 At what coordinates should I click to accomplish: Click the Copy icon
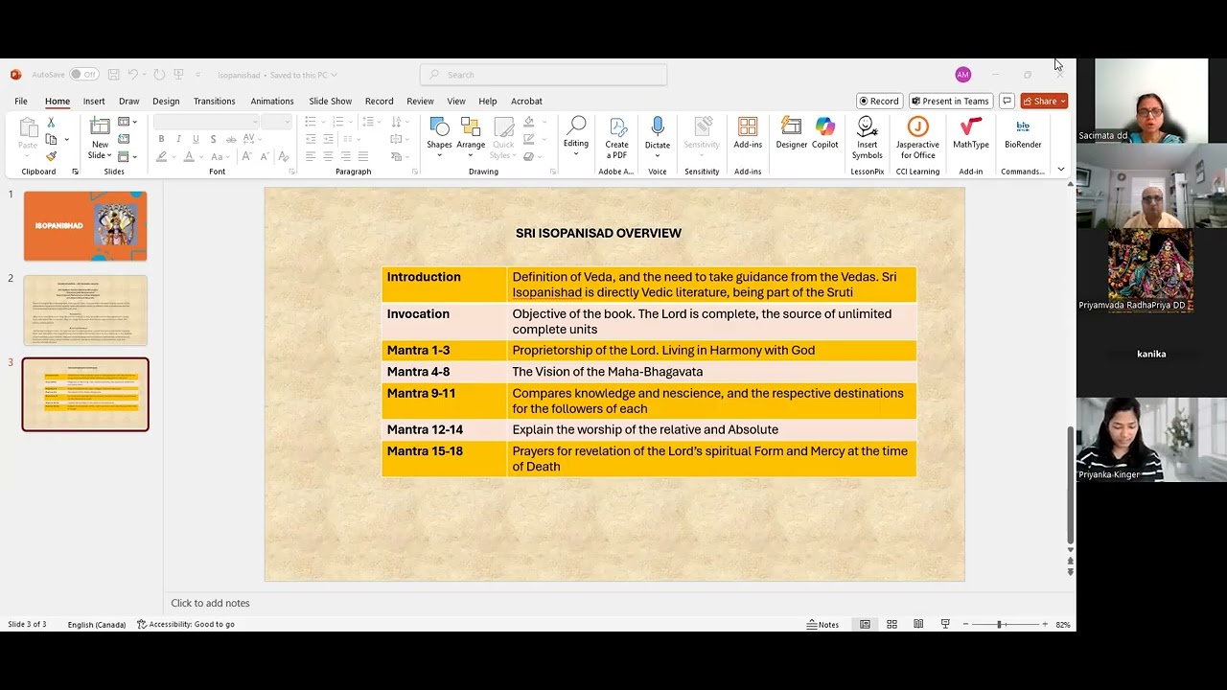tap(51, 140)
